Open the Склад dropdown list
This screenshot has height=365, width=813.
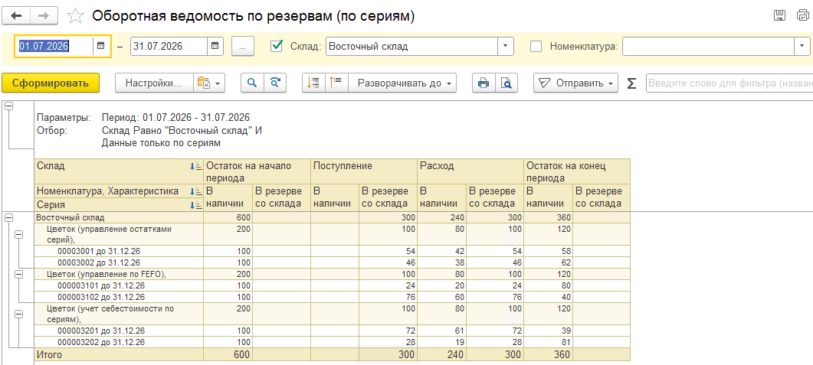[x=506, y=46]
